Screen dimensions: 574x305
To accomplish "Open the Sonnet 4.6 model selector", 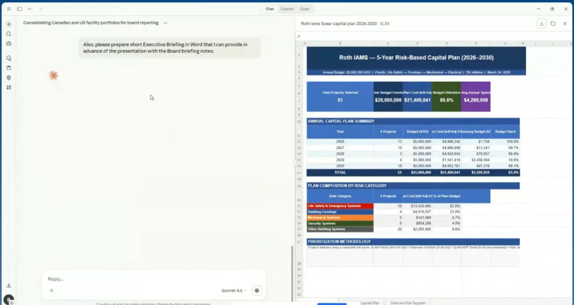I will [234, 291].
